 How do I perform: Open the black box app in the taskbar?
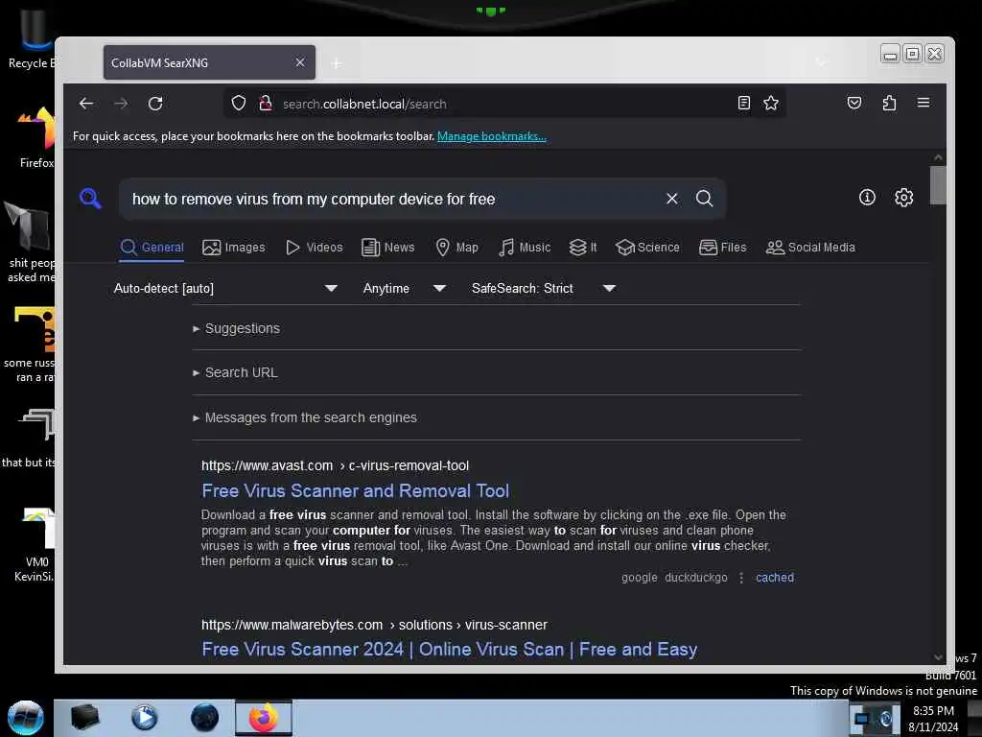(x=84, y=718)
